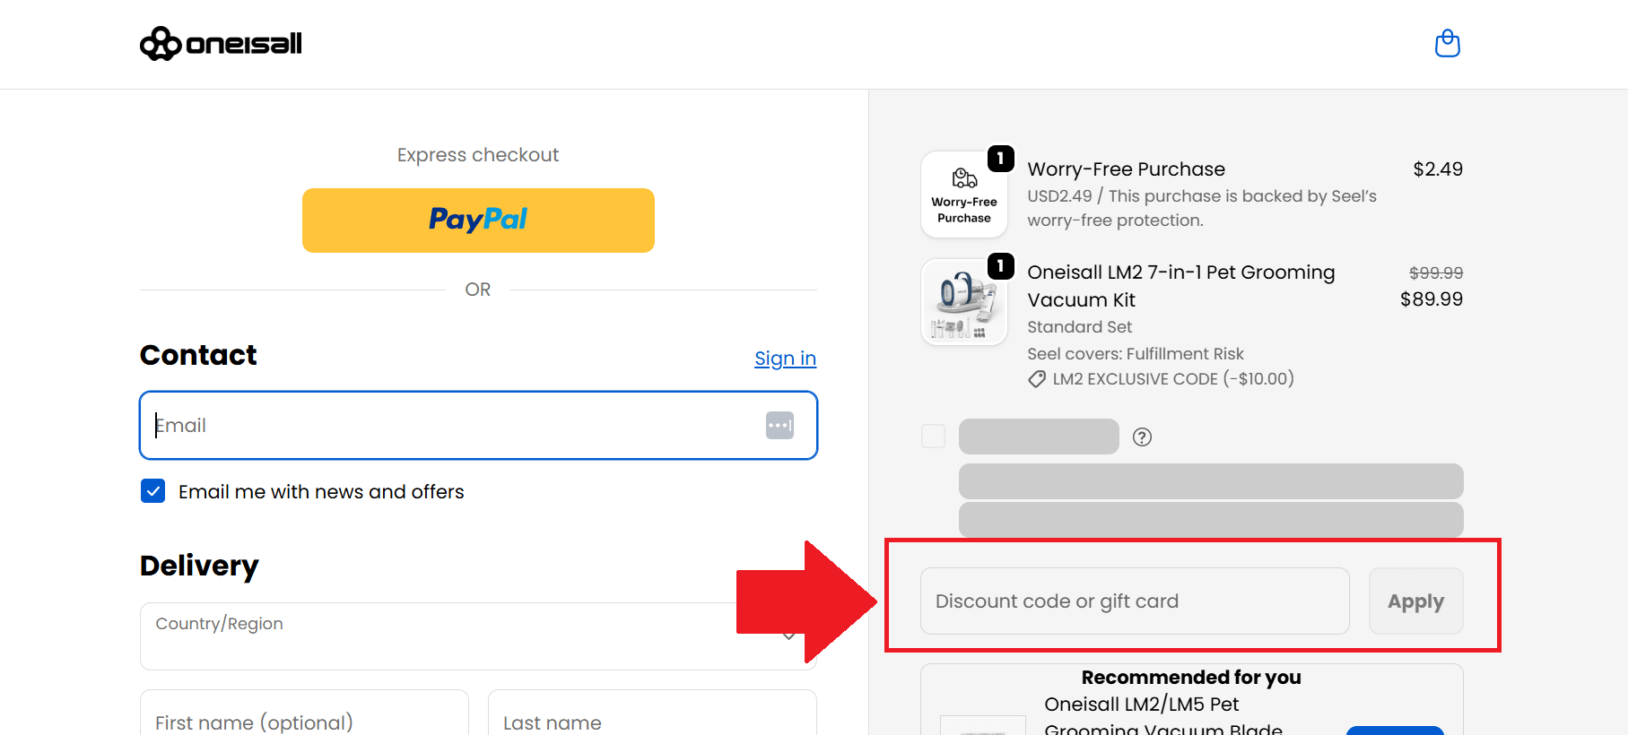The image size is (1628, 735).
Task: Click the question mark help icon
Action: (x=1142, y=437)
